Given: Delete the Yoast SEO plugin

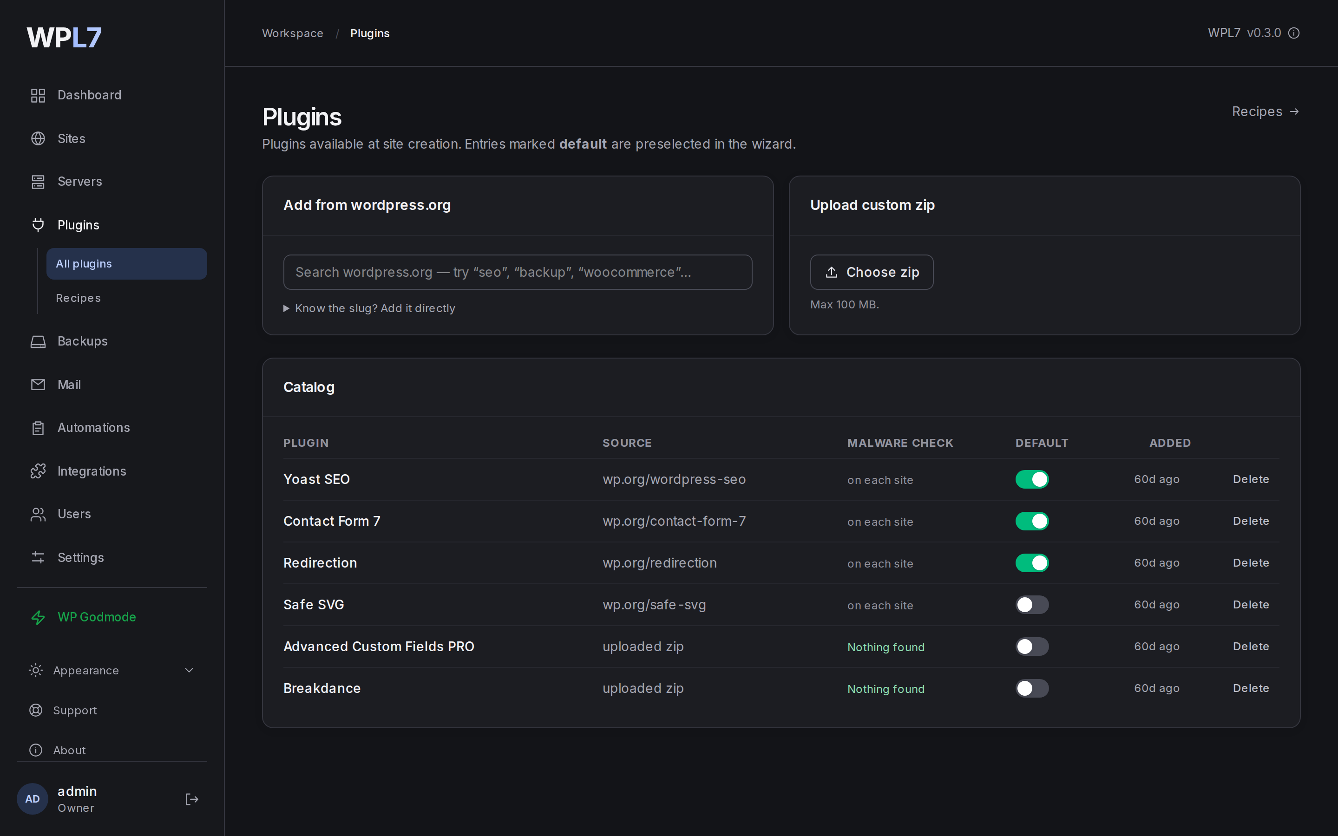Looking at the screenshot, I should point(1251,479).
